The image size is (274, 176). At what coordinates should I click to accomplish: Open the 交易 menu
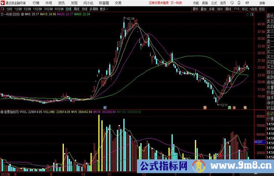coord(118,3)
